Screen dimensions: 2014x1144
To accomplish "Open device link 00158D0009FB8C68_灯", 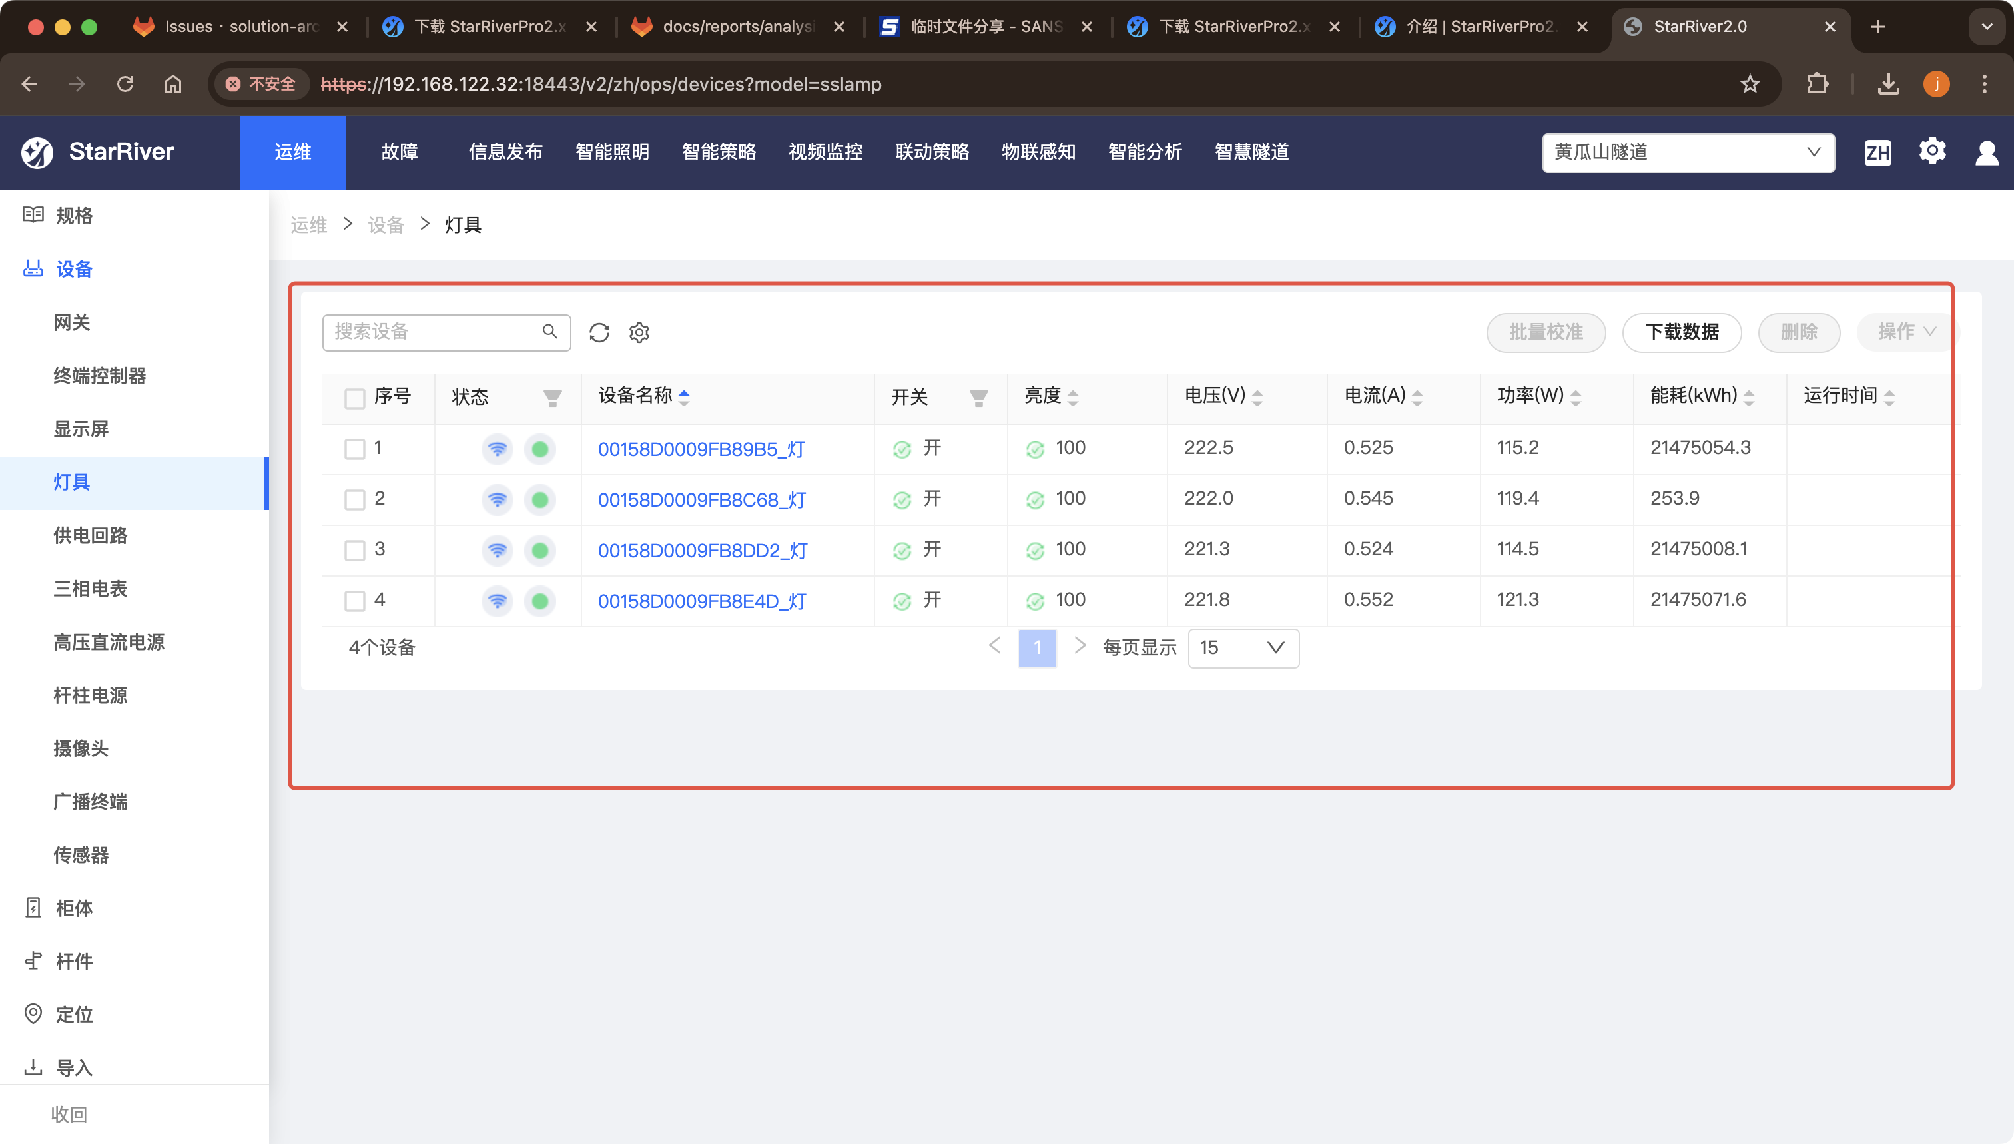I will click(x=702, y=499).
